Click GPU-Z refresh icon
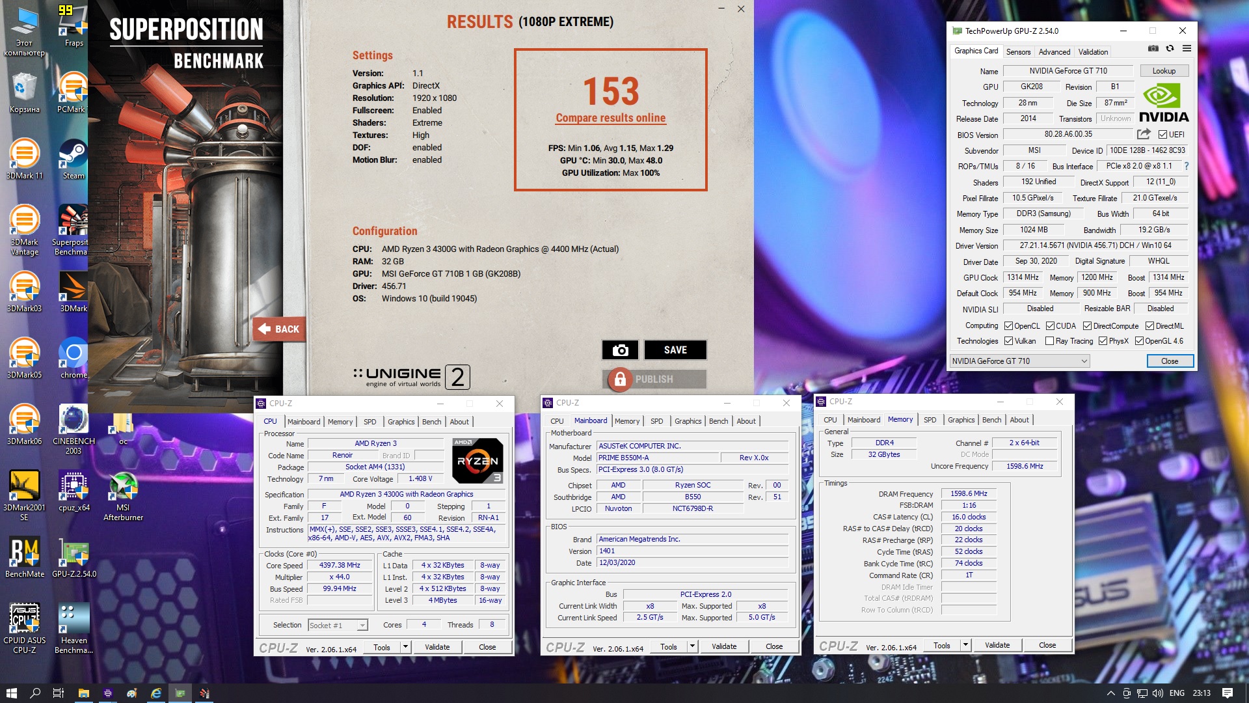Image resolution: width=1249 pixels, height=703 pixels. click(x=1170, y=48)
